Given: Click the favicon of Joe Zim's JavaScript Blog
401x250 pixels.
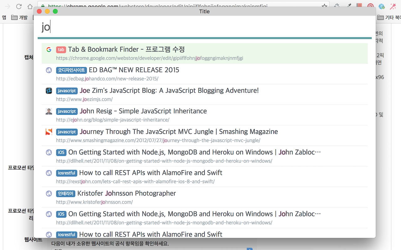Looking at the screenshot, I should 49,91.
